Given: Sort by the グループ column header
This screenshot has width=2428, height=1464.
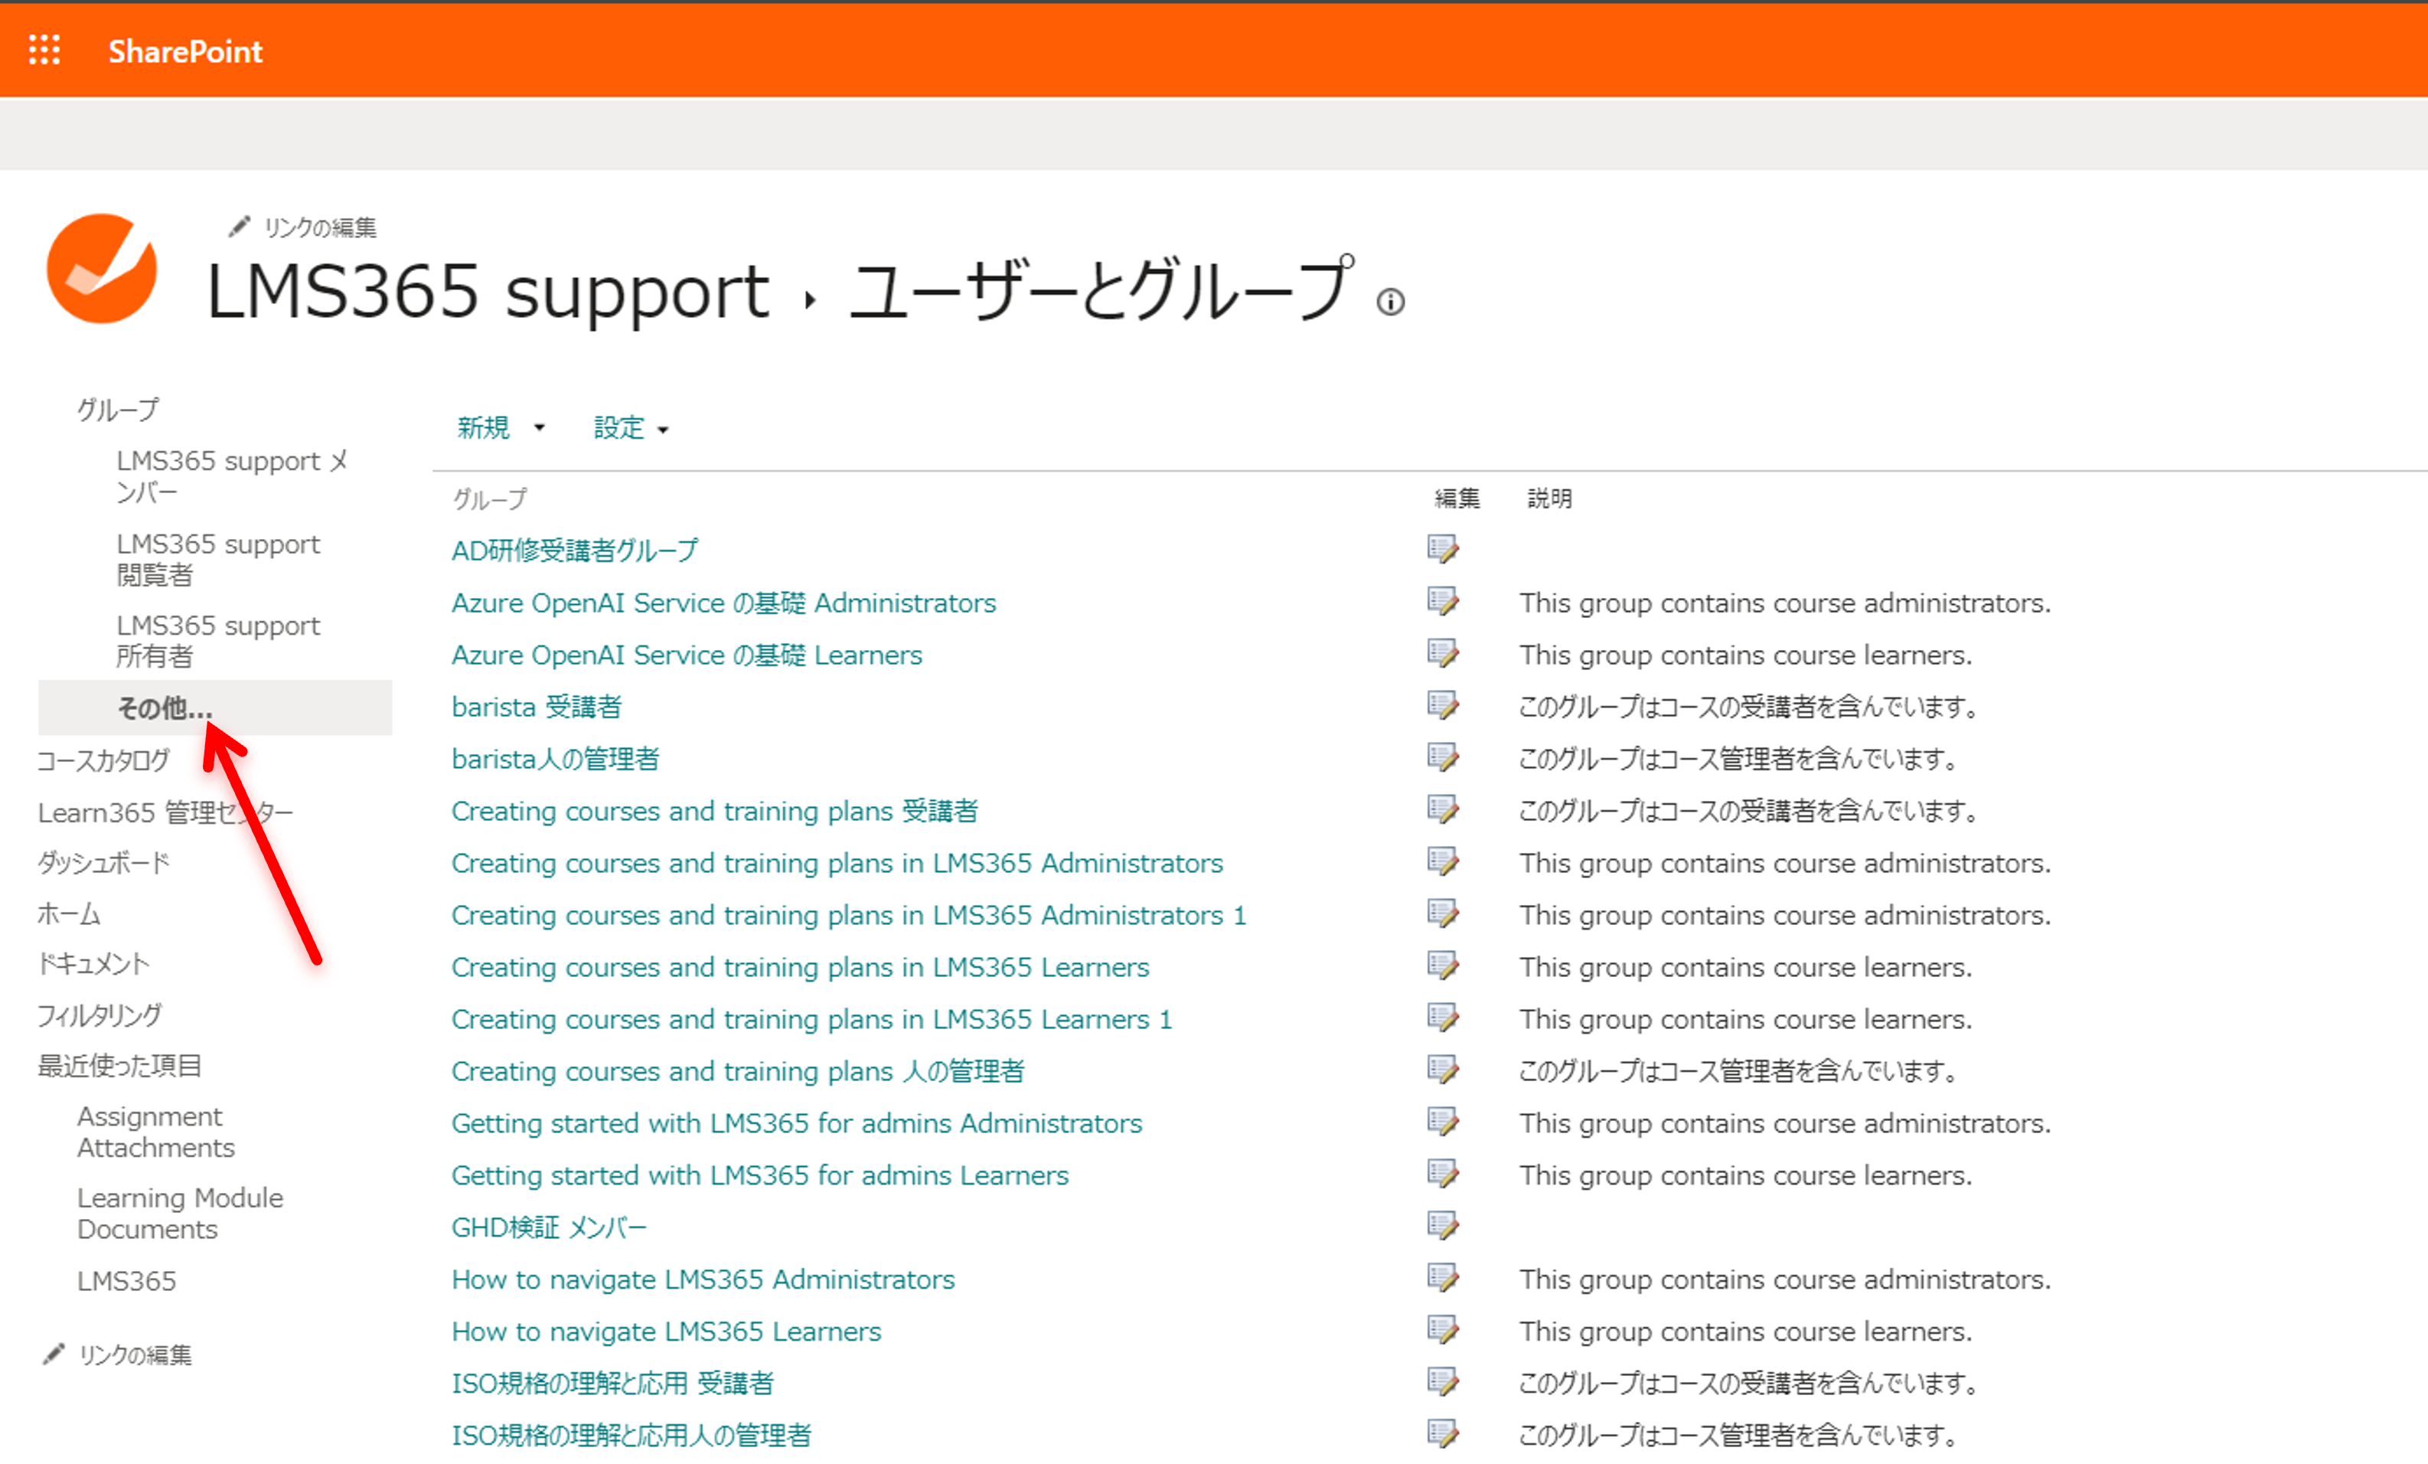Looking at the screenshot, I should 490,498.
